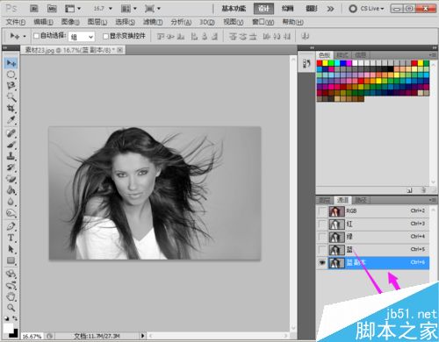Click the 基本功能 workspace button
The height and width of the screenshot is (342, 439).
tap(234, 9)
